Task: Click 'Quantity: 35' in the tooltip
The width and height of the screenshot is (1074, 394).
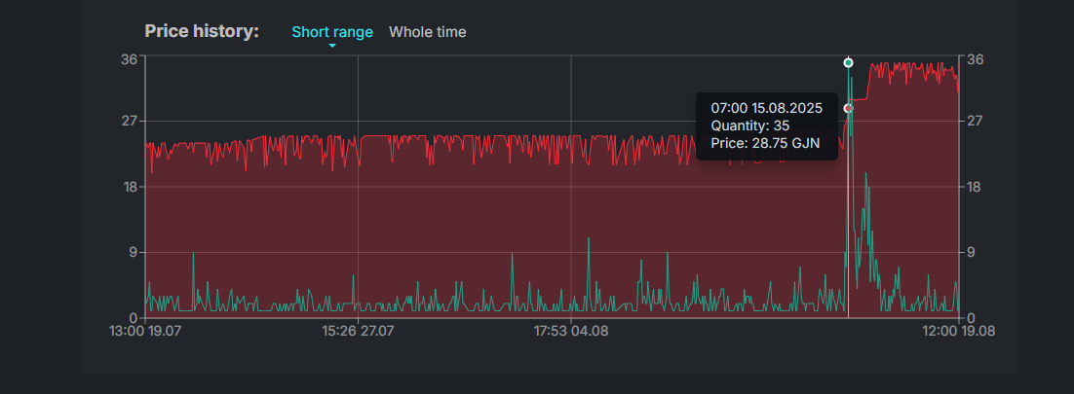Action: pyautogui.click(x=750, y=125)
